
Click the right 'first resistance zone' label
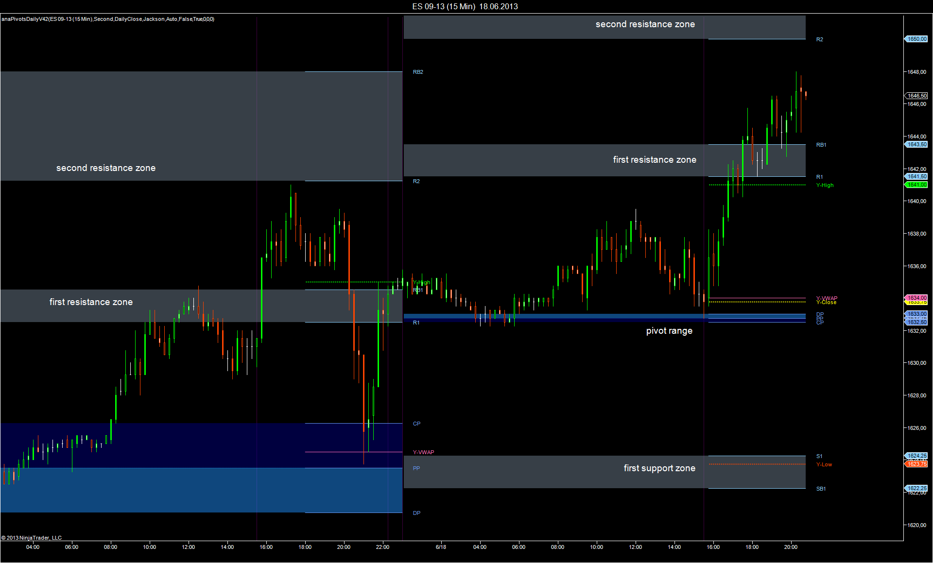654,160
